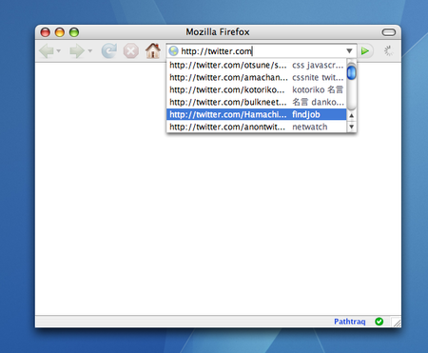Viewport: 428px width, 353px height.
Task: Click the yellow minimize window button
Action: (60, 32)
